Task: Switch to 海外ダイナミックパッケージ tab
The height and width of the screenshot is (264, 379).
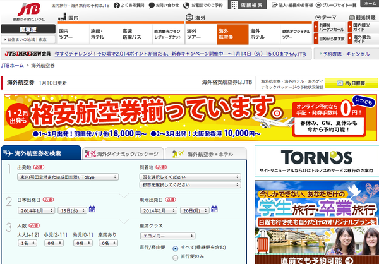Action: [x=123, y=153]
